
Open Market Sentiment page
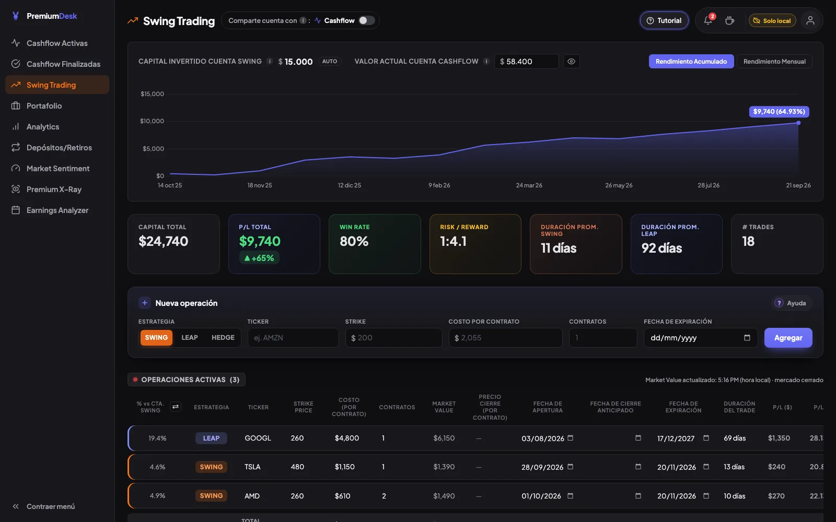pyautogui.click(x=57, y=169)
